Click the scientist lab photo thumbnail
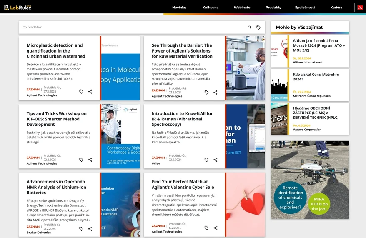 click(x=246, y=68)
